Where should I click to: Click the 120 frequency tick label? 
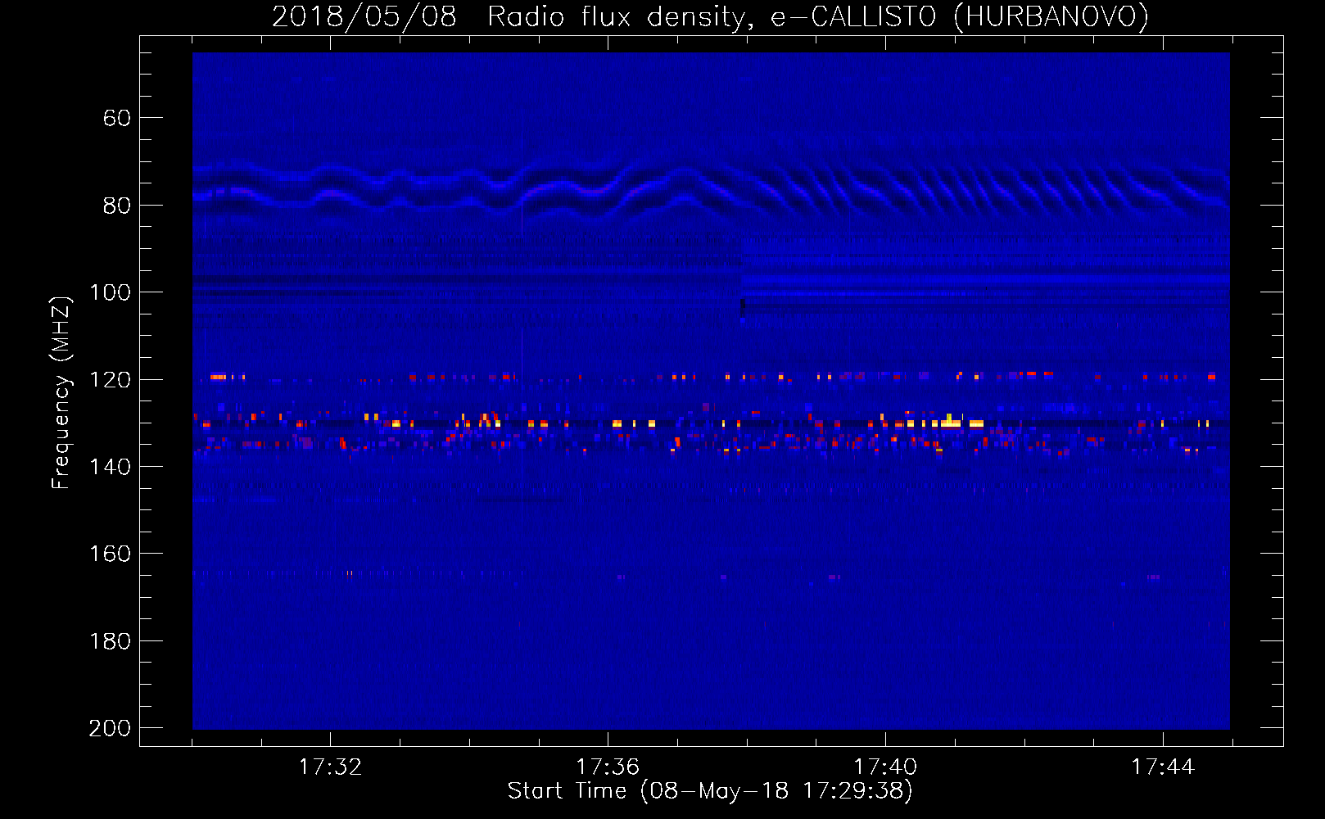coord(110,379)
